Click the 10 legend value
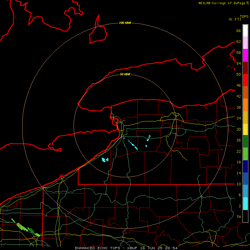 pyautogui.click(x=239, y=184)
